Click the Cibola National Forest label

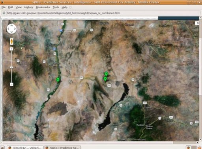point(21,44)
